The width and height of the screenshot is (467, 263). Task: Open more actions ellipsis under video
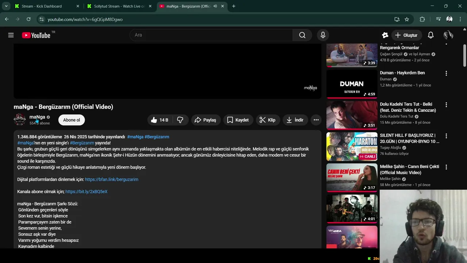pos(316,120)
